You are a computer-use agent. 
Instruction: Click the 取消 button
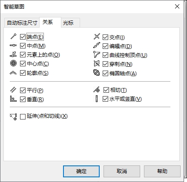[x=122, y=171]
